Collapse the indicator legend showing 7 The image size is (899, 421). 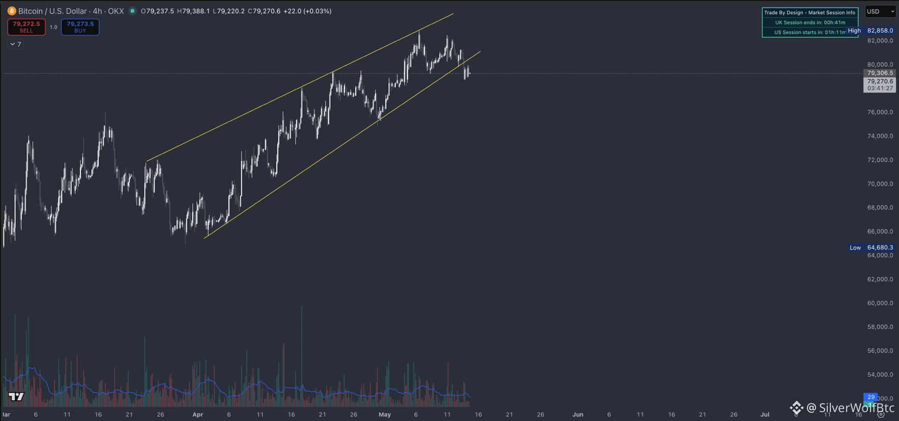click(15, 44)
